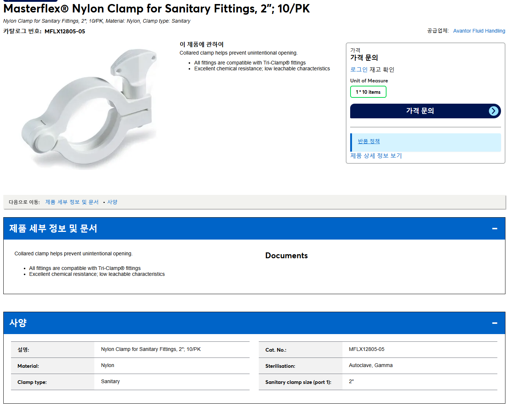Open 제품 상세 정보 보기 link
The image size is (508, 411).
(x=376, y=156)
